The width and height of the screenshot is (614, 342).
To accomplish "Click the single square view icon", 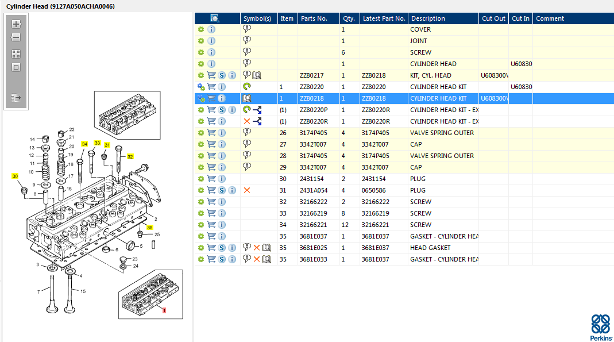I will coord(16,67).
